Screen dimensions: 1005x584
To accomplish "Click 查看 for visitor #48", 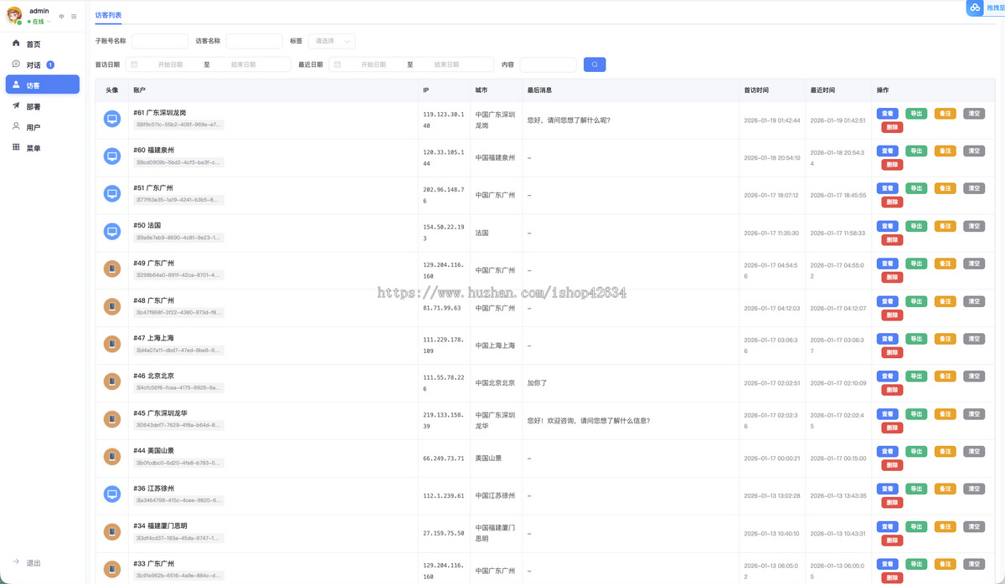I will 888,301.
